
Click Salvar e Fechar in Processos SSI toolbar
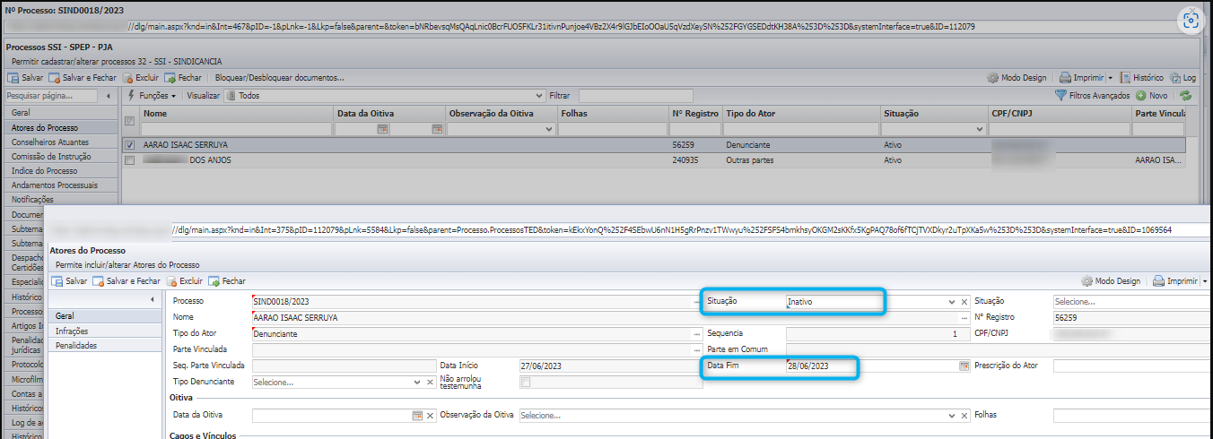pyautogui.click(x=83, y=78)
